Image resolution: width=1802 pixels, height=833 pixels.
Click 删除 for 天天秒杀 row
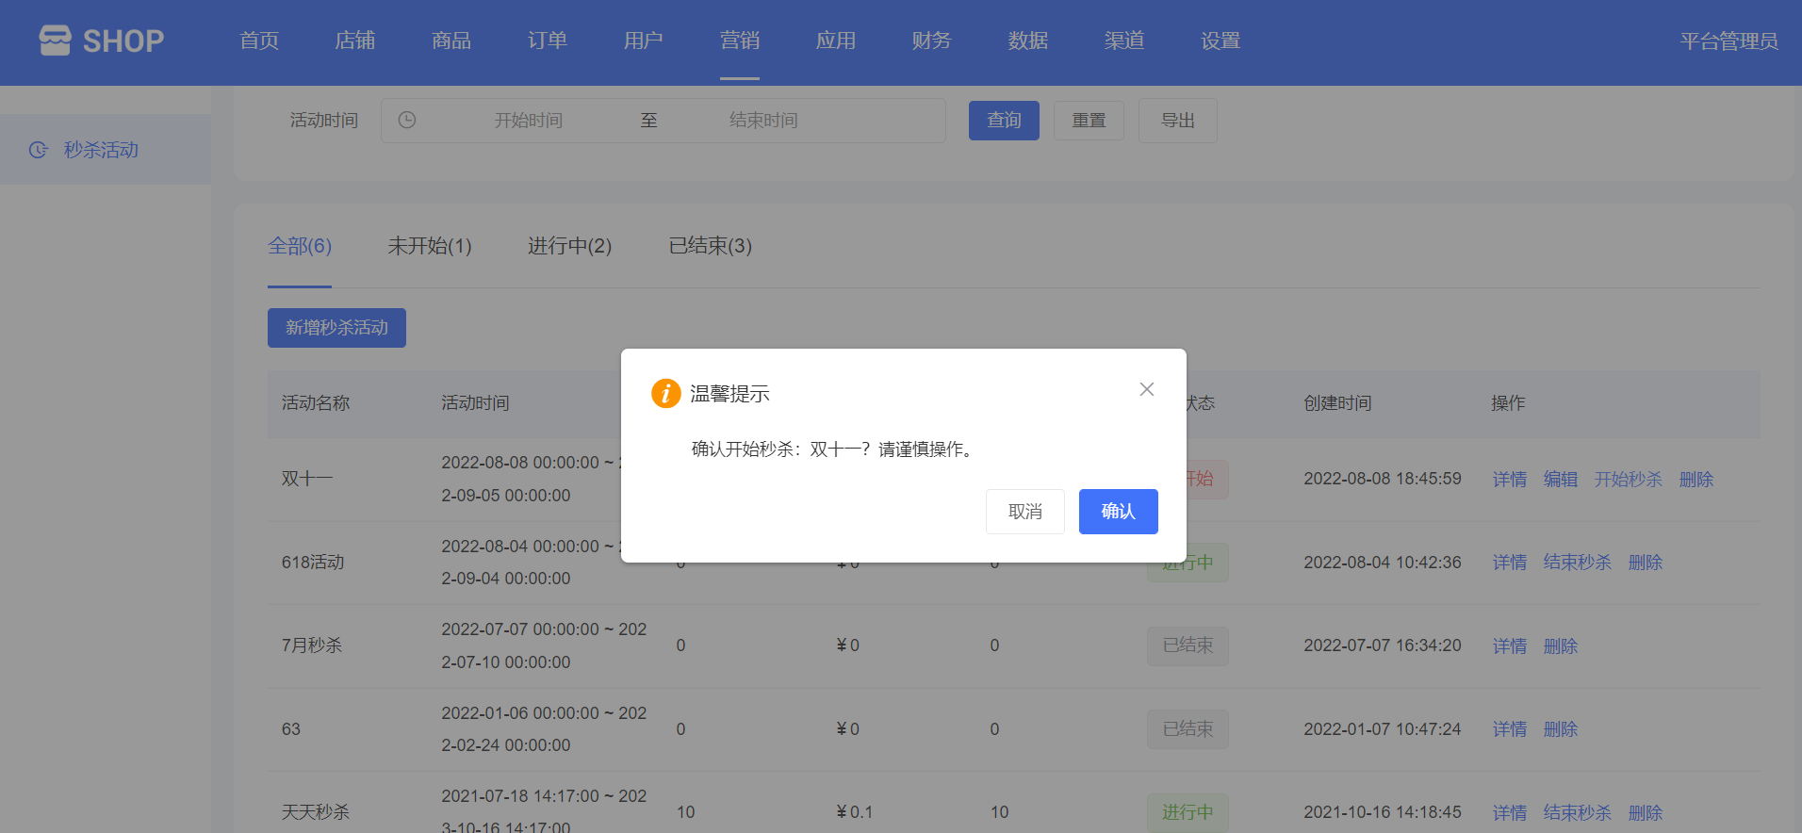point(1646,812)
